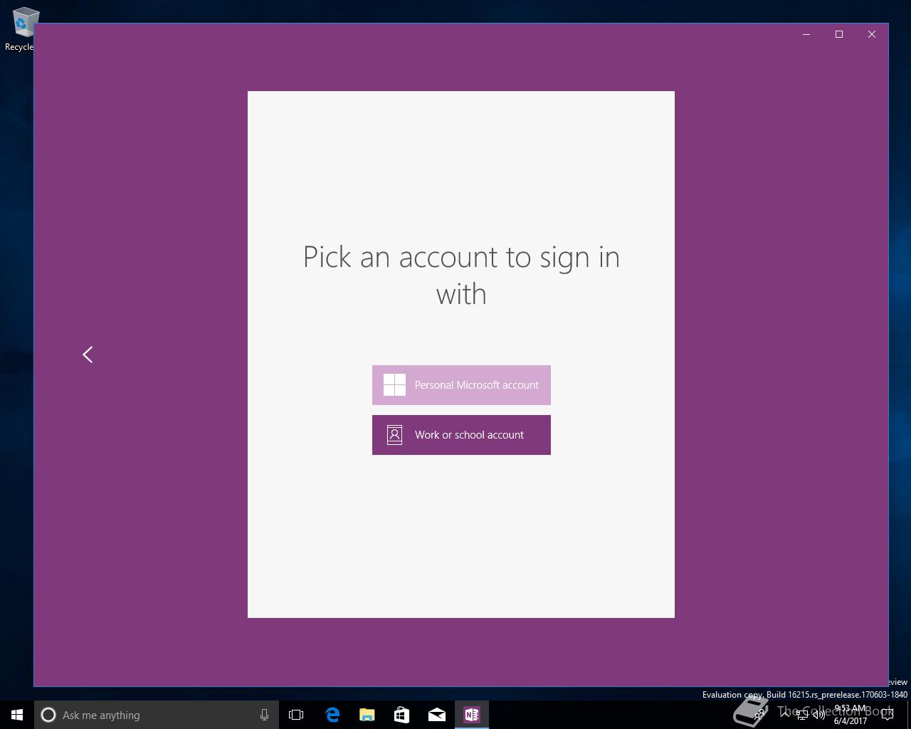Image resolution: width=911 pixels, height=729 pixels.
Task: Open File Explorer from the taskbar
Action: pos(367,715)
